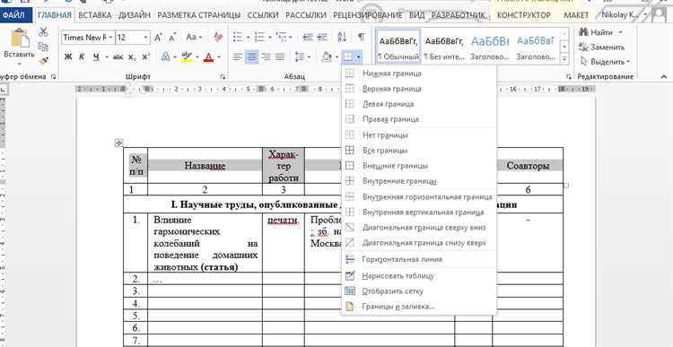673x347 pixels.
Task: Choose Горизонтальная линия menu item
Action: click(419, 259)
